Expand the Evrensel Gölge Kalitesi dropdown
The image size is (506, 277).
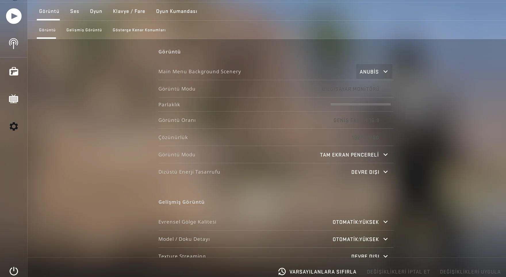click(360, 222)
